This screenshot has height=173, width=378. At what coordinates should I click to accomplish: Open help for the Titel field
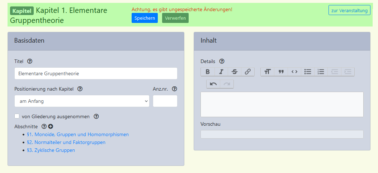click(30, 61)
